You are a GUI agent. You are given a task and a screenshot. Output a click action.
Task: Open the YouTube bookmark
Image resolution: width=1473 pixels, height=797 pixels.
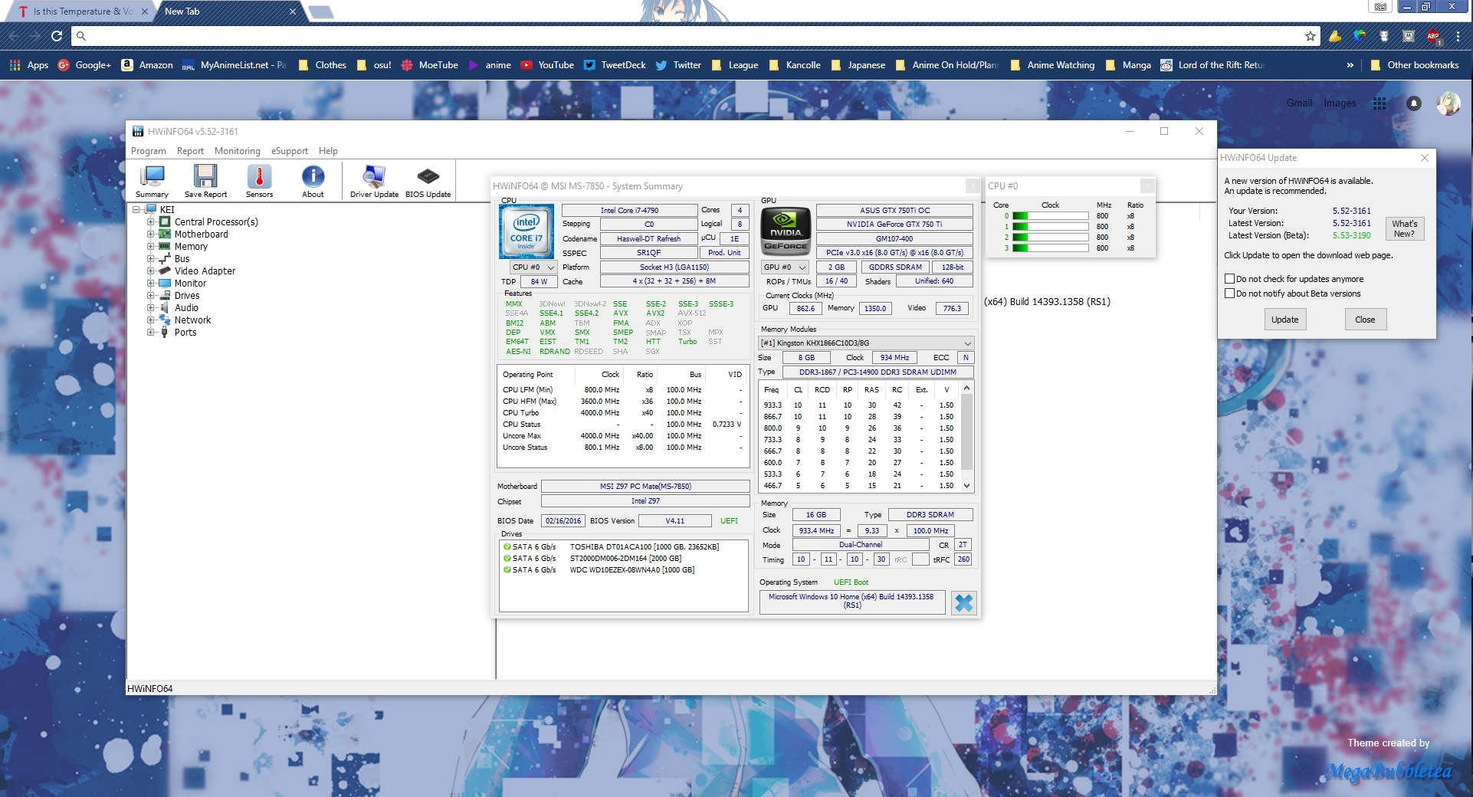(x=547, y=65)
